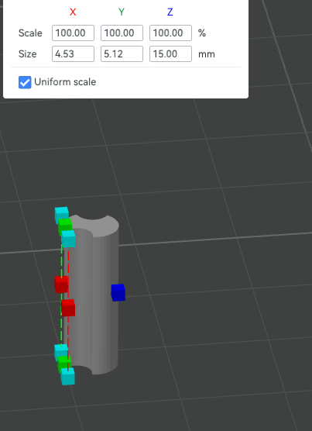Click the green Y column header
The width and height of the screenshot is (312, 431).
tap(122, 12)
